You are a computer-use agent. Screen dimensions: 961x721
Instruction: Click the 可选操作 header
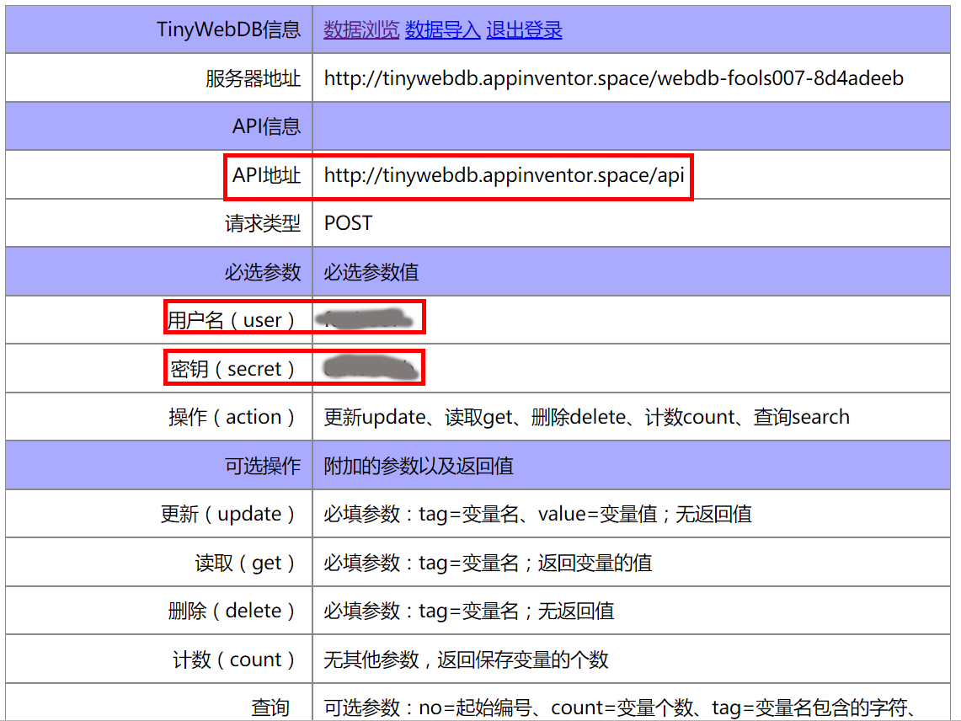pyautogui.click(x=263, y=466)
